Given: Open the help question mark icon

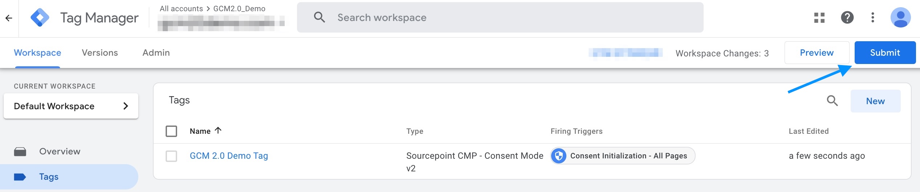Looking at the screenshot, I should pyautogui.click(x=847, y=17).
